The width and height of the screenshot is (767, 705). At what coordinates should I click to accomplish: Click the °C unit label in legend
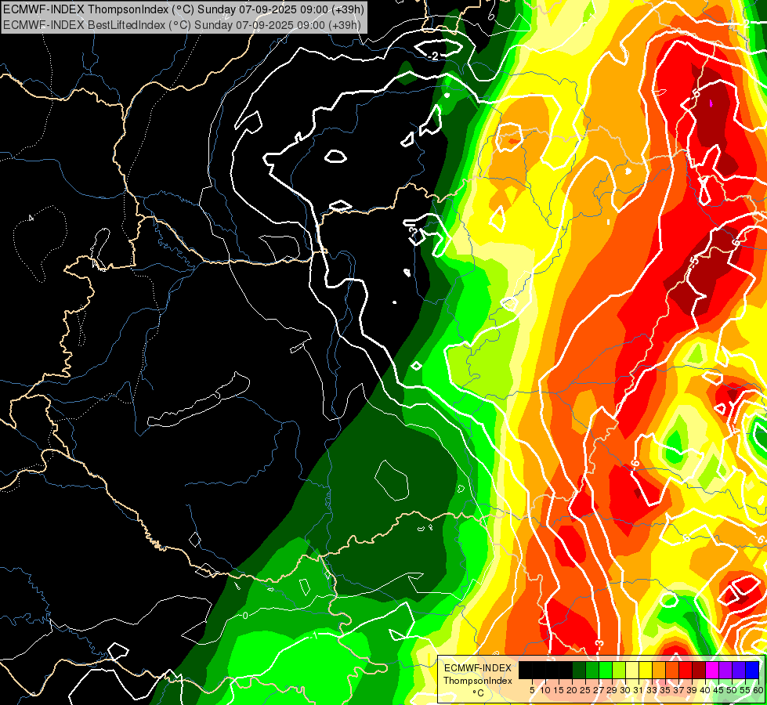tap(478, 692)
